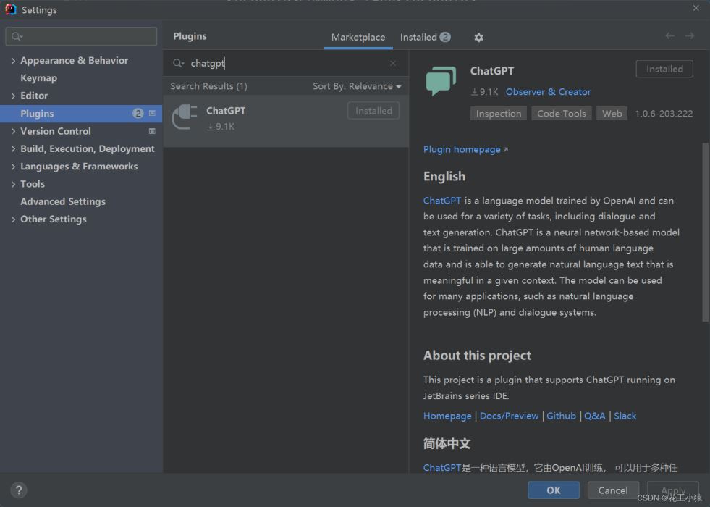Click the Web tag

click(x=612, y=114)
